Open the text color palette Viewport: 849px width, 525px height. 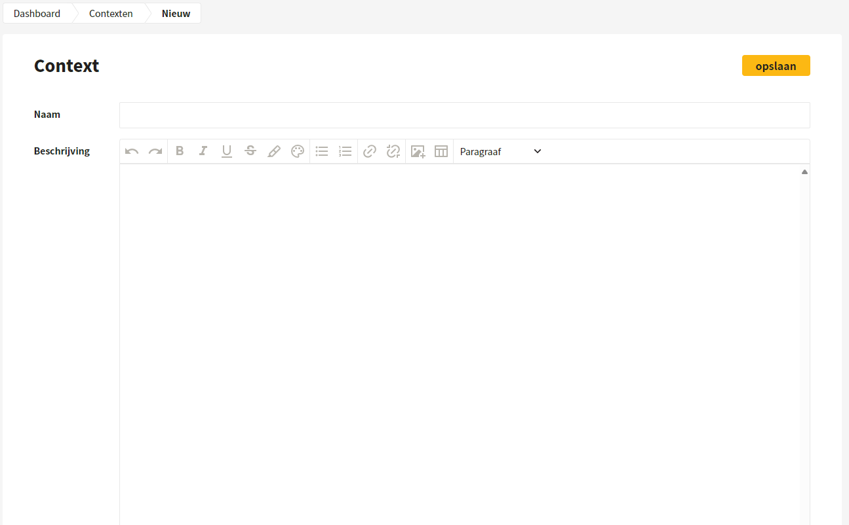click(298, 151)
